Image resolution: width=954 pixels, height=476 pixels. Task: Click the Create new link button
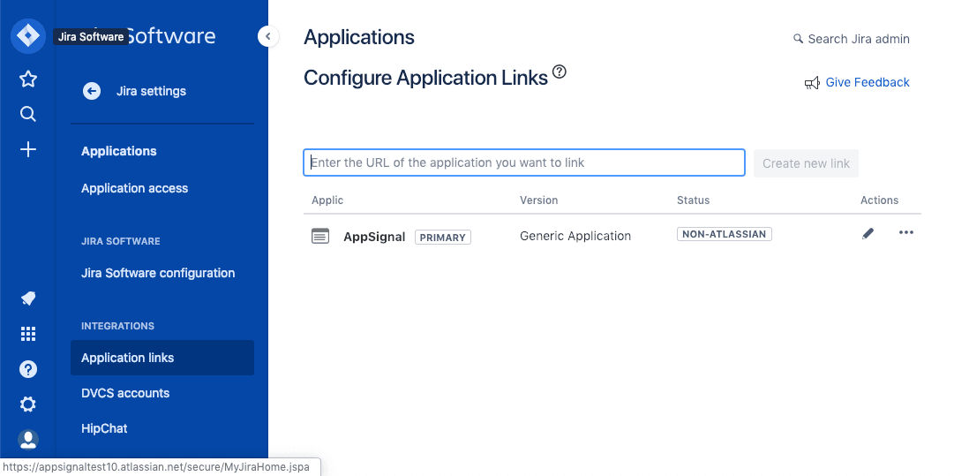point(806,163)
